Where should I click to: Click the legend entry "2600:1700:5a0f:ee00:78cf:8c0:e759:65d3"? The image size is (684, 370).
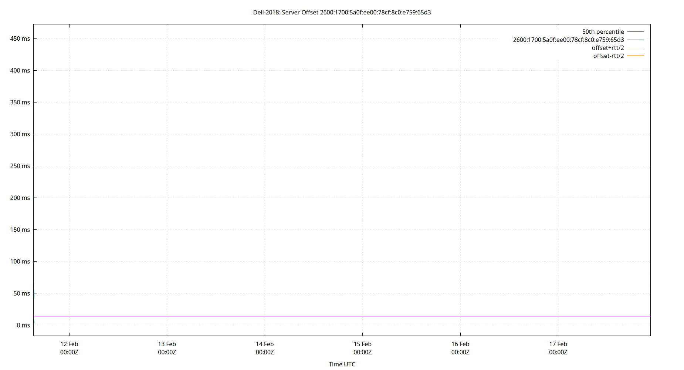pos(568,40)
